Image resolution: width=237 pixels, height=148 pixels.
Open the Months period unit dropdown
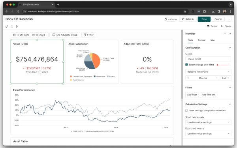(208, 78)
